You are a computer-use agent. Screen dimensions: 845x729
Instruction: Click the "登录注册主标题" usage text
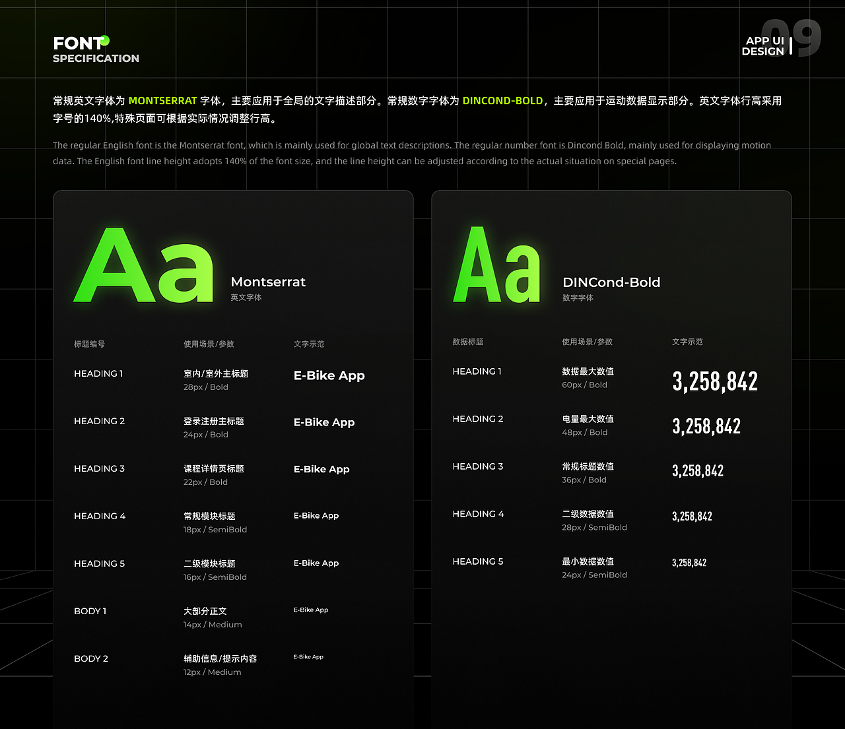coord(214,421)
